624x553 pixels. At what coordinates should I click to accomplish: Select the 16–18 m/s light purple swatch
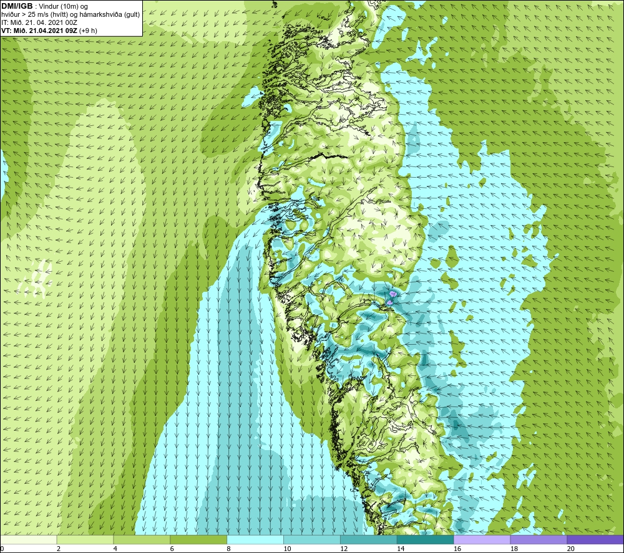tap(482, 540)
